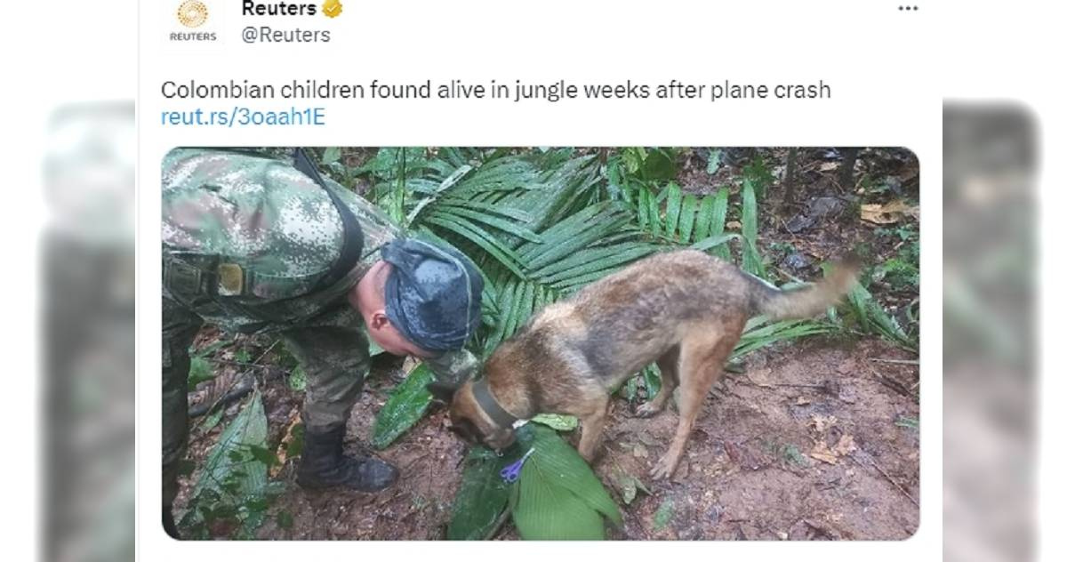Image resolution: width=1067 pixels, height=562 pixels.
Task: Click the purple scissors on the leaf
Action: pyautogui.click(x=516, y=467)
